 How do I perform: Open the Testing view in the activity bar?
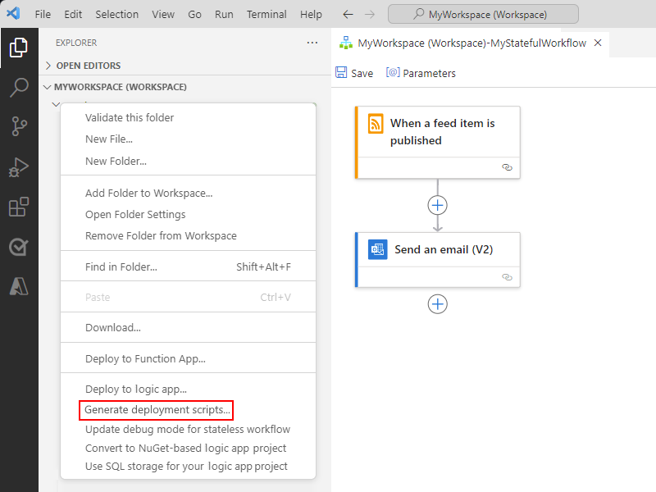pyautogui.click(x=20, y=247)
